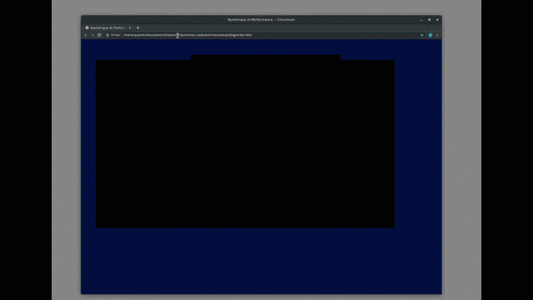
Task: Click the large black canvas area
Action: pos(244,144)
